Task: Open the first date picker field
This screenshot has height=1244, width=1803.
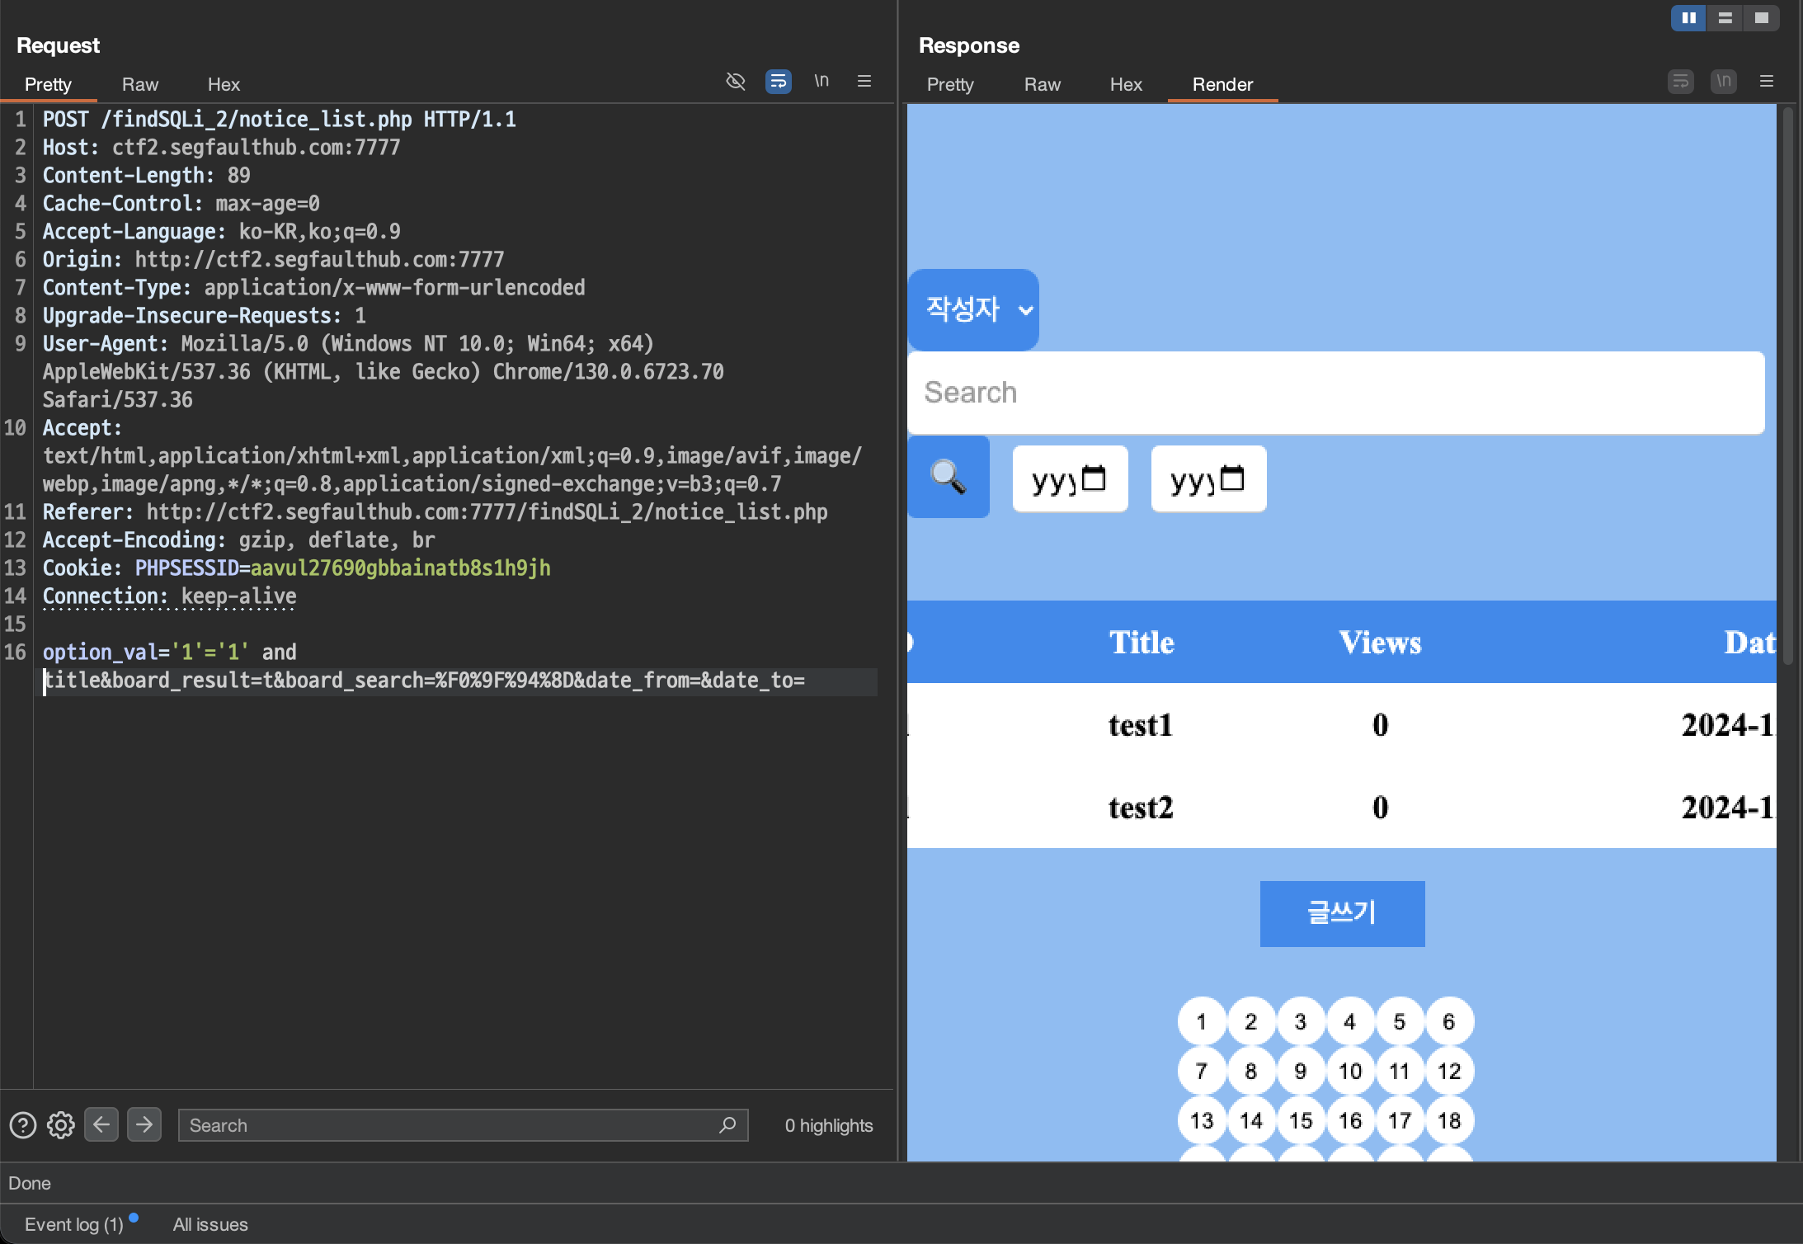Action: (x=1070, y=478)
